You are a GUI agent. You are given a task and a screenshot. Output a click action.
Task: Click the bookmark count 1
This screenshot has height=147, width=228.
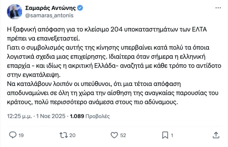172,135
